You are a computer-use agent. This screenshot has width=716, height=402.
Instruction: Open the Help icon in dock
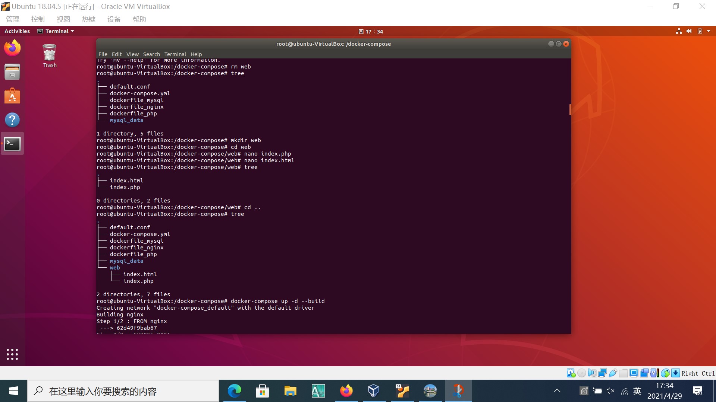point(12,120)
